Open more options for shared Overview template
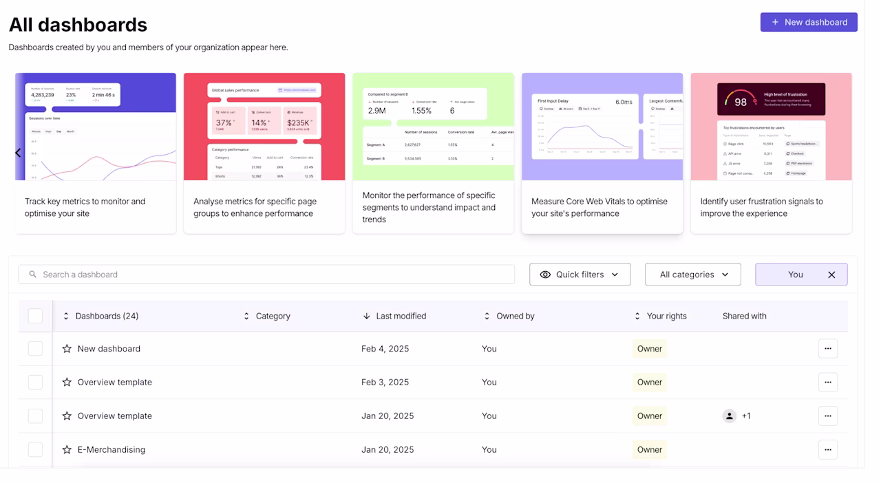The image size is (881, 483). point(827,416)
